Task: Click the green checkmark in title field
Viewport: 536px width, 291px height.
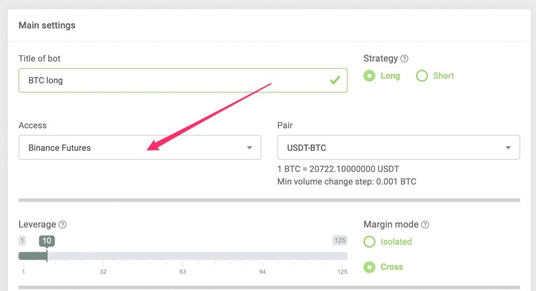Action: 335,80
